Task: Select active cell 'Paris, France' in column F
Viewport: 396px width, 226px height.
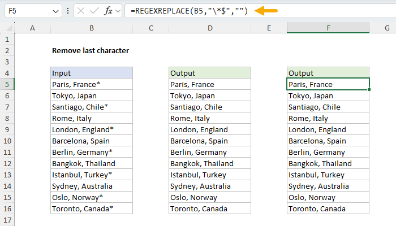Action: (x=328, y=84)
